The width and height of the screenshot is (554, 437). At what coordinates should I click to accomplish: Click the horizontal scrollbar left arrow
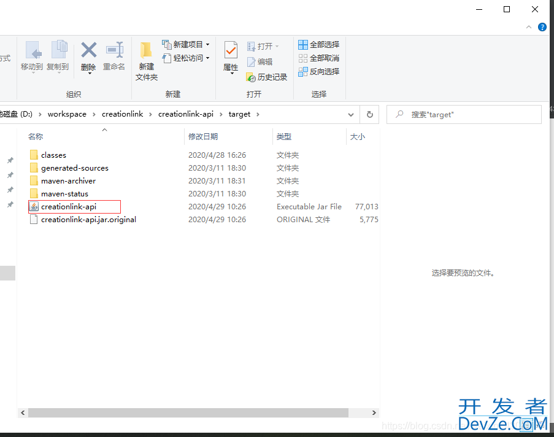(23, 412)
